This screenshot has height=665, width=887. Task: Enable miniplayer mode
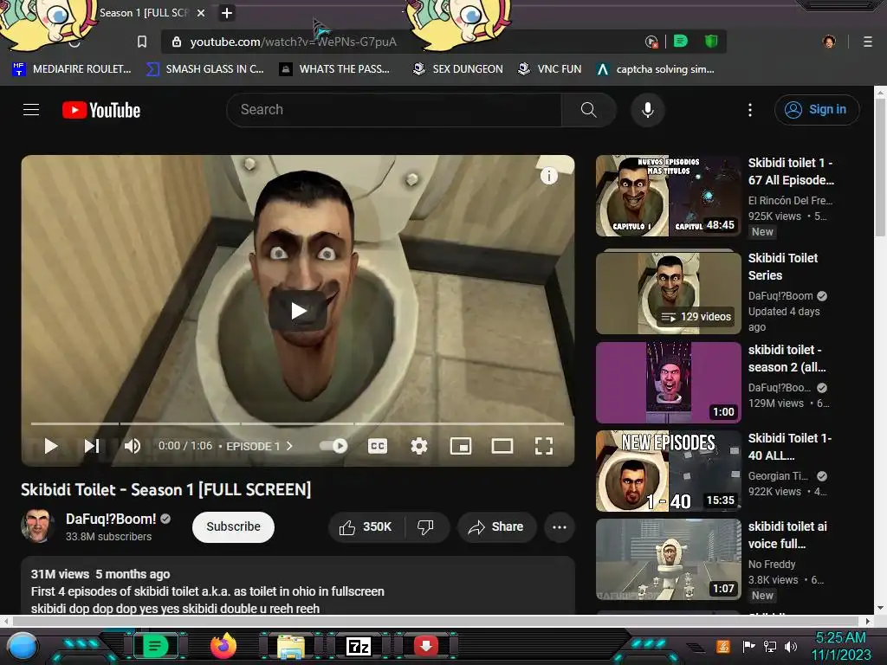click(x=461, y=446)
